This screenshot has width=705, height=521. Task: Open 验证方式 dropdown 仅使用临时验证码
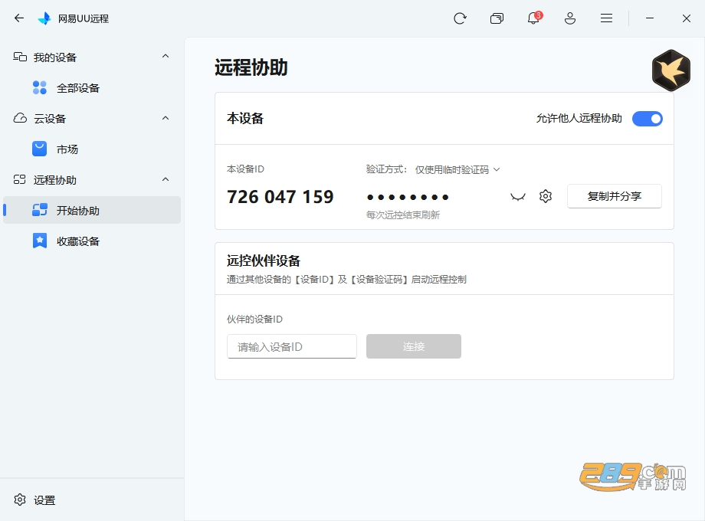click(x=457, y=169)
